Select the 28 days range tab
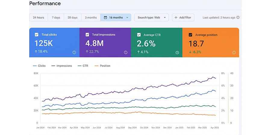 point(73,17)
